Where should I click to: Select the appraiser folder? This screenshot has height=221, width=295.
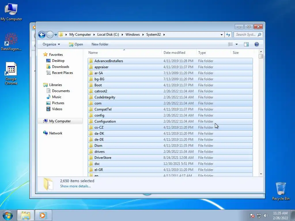click(170, 67)
